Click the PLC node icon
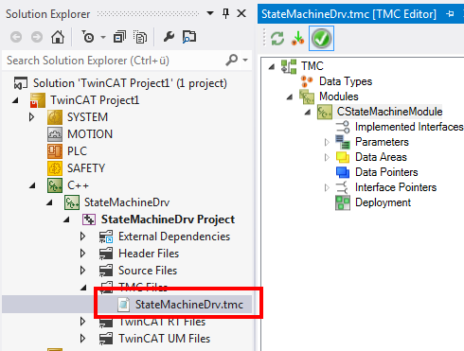This screenshot has width=464, height=351. coord(55,151)
